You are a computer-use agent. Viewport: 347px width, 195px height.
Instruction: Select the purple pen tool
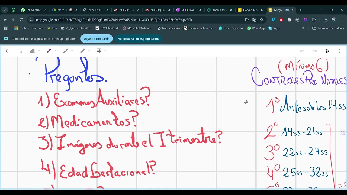(49, 51)
